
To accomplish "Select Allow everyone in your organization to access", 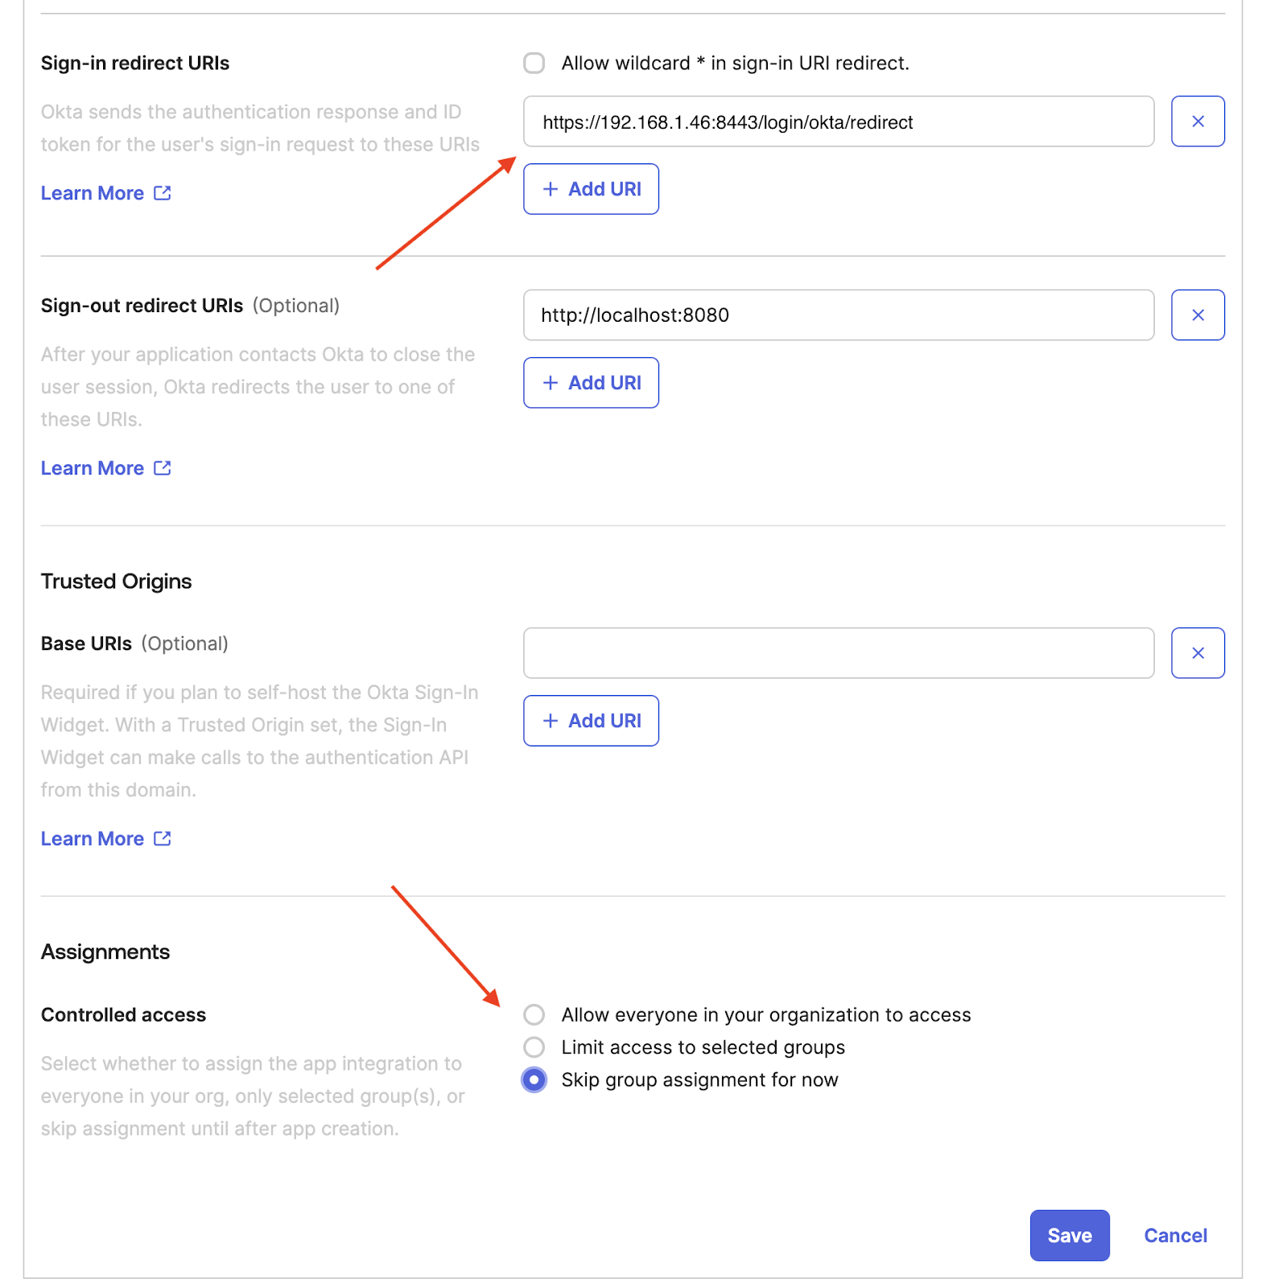I will click(x=534, y=1015).
